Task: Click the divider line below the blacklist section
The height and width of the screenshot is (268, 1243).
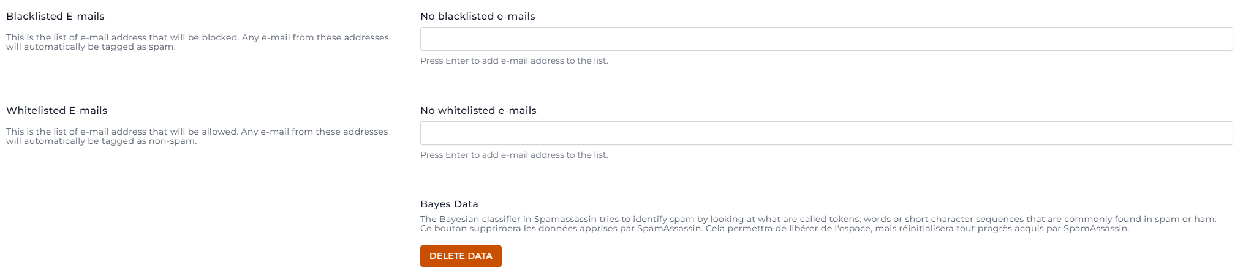Action: [x=619, y=87]
